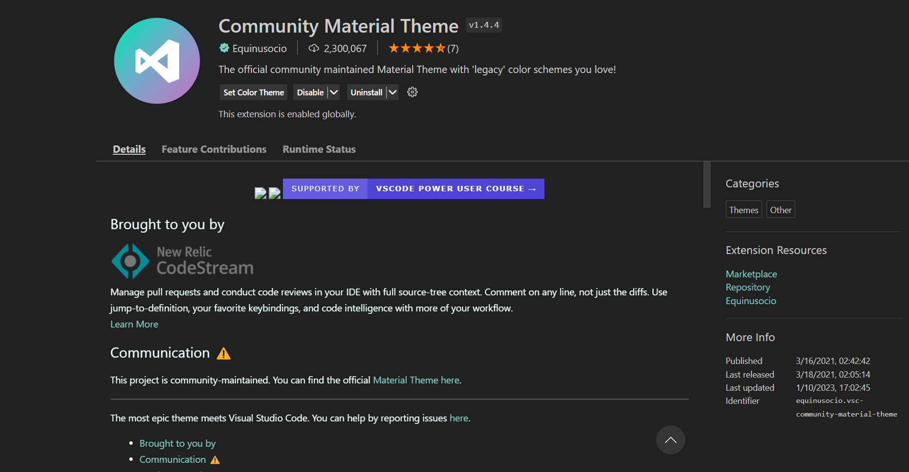Open the Marketplace resource link
The width and height of the screenshot is (909, 472).
click(751, 274)
